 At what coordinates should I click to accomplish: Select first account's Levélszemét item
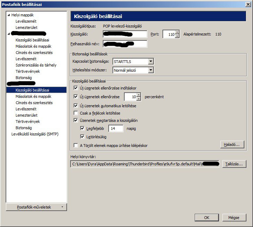pyautogui.click(x=26, y=59)
